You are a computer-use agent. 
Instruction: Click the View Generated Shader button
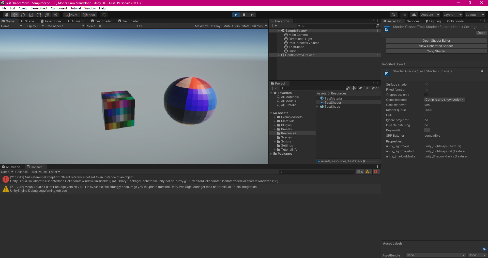coord(436,46)
